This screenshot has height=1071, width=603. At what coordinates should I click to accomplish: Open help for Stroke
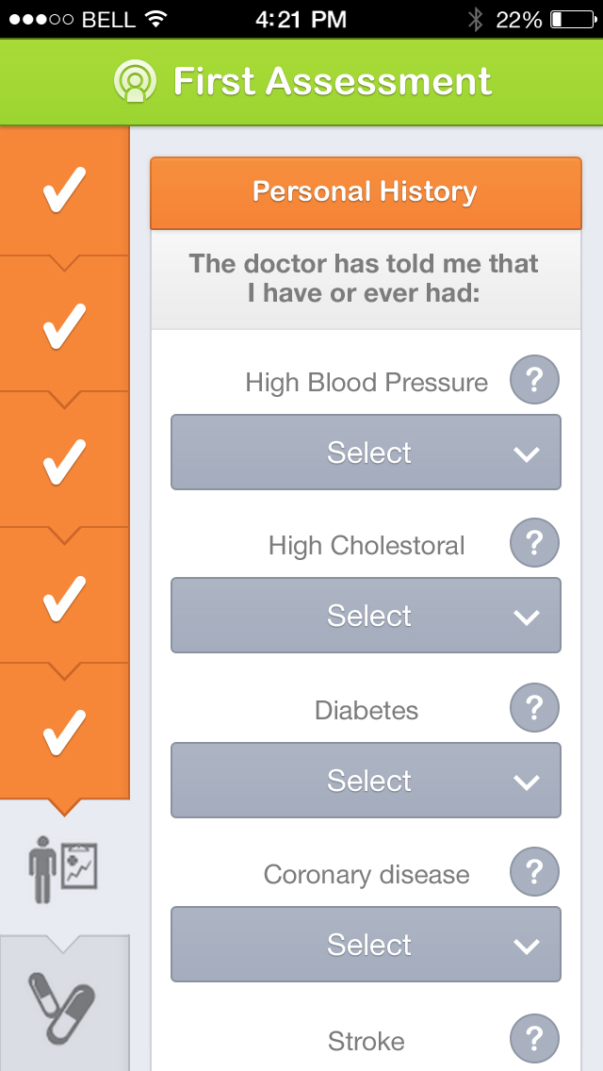coord(534,1037)
